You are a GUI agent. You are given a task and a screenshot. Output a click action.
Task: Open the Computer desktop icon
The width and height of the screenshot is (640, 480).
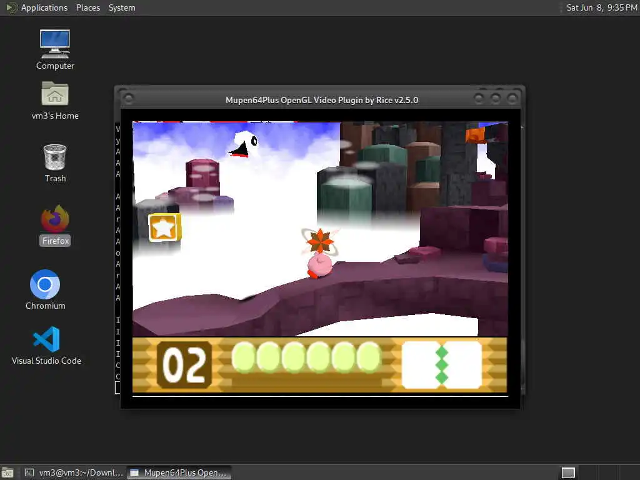tap(55, 49)
